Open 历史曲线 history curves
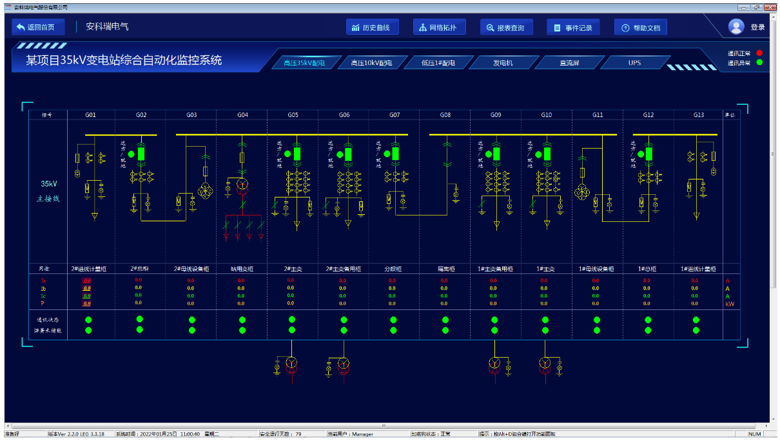 click(x=373, y=28)
